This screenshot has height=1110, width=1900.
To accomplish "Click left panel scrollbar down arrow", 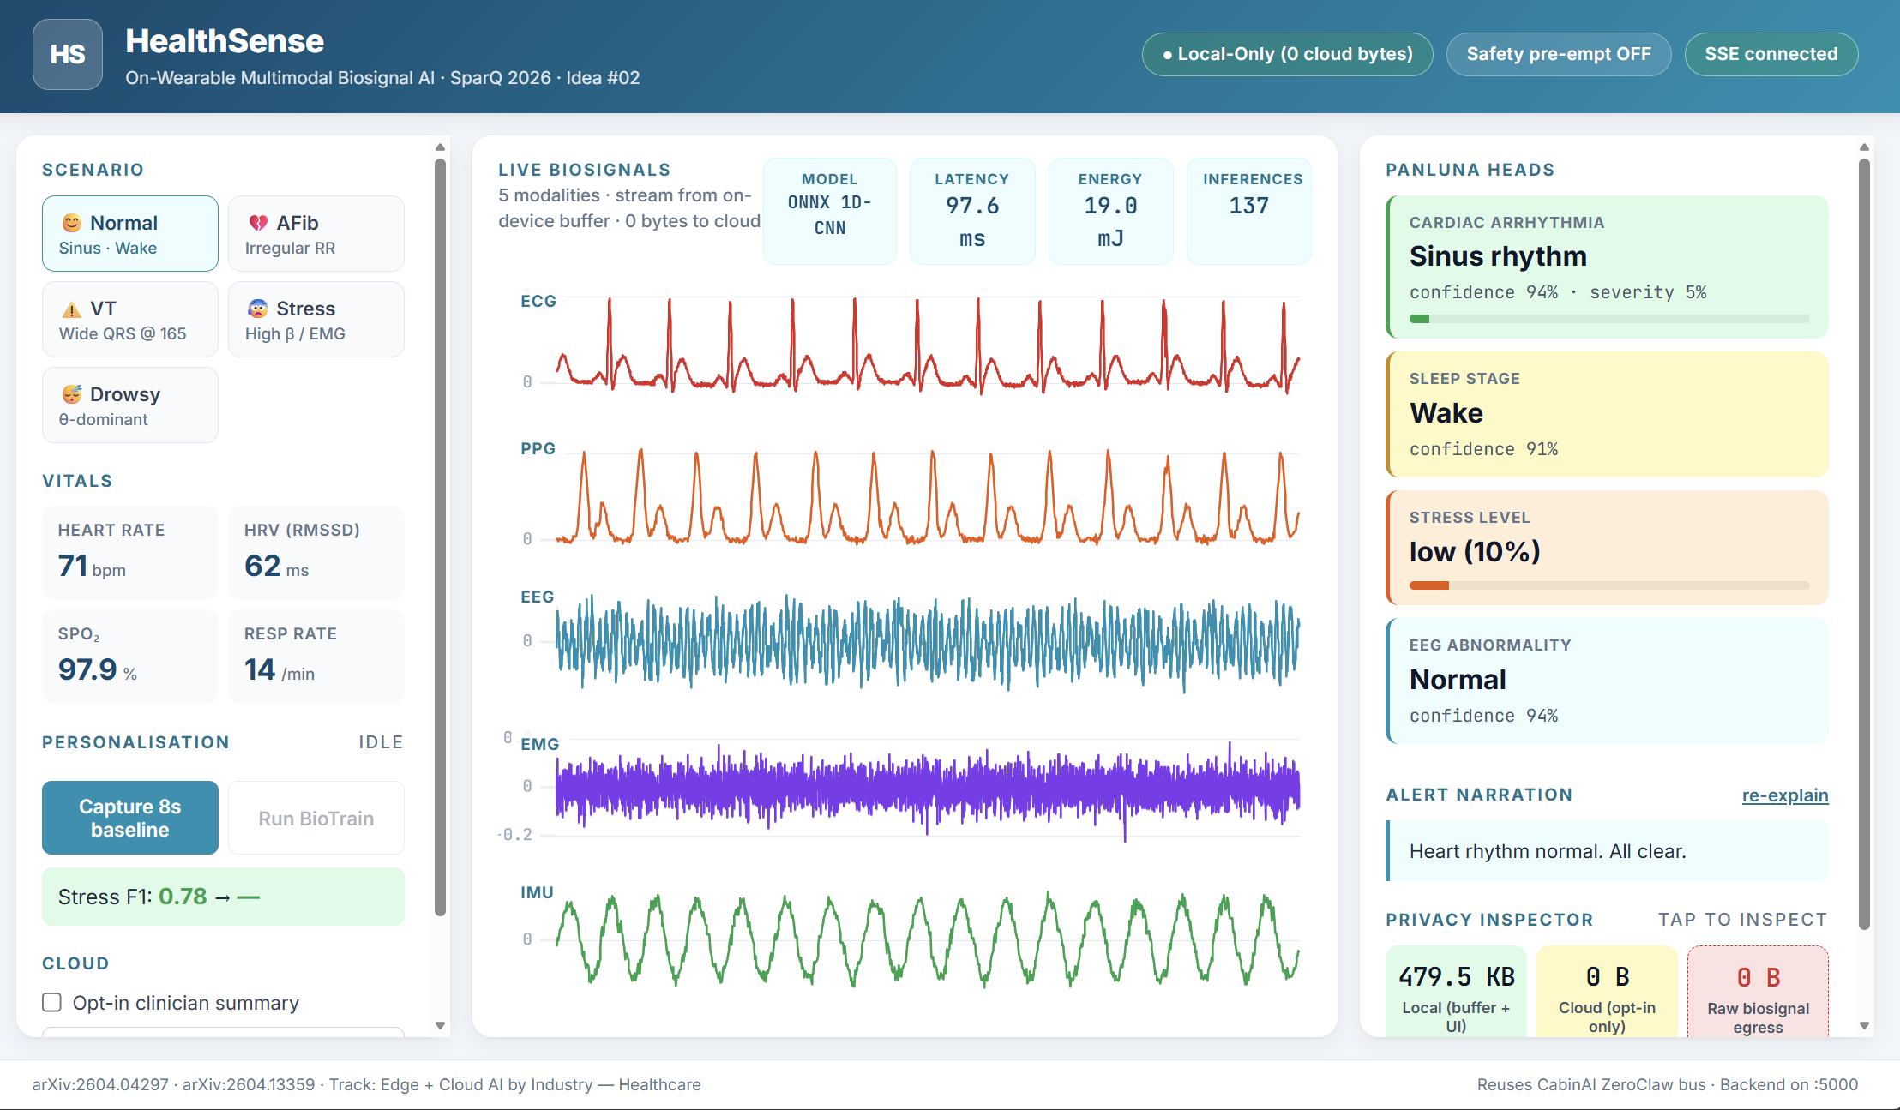I will [440, 1025].
